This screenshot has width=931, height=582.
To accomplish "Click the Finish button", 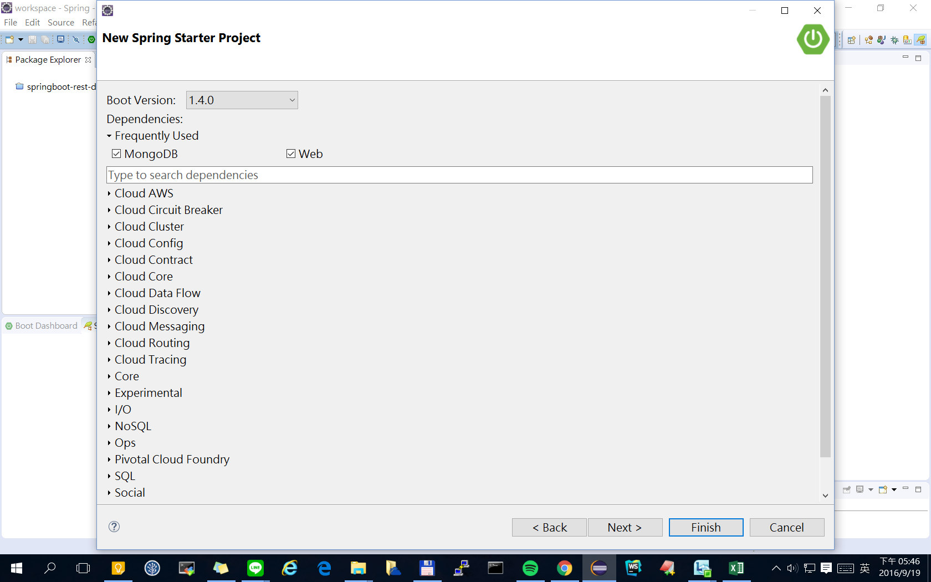I will [706, 528].
